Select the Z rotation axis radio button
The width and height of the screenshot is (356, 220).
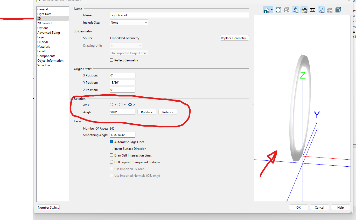point(130,105)
